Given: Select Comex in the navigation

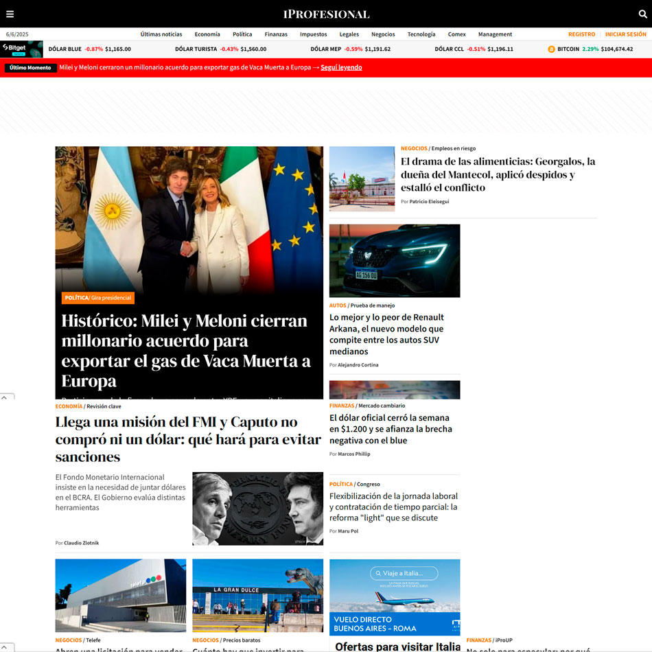Looking at the screenshot, I should click(456, 34).
